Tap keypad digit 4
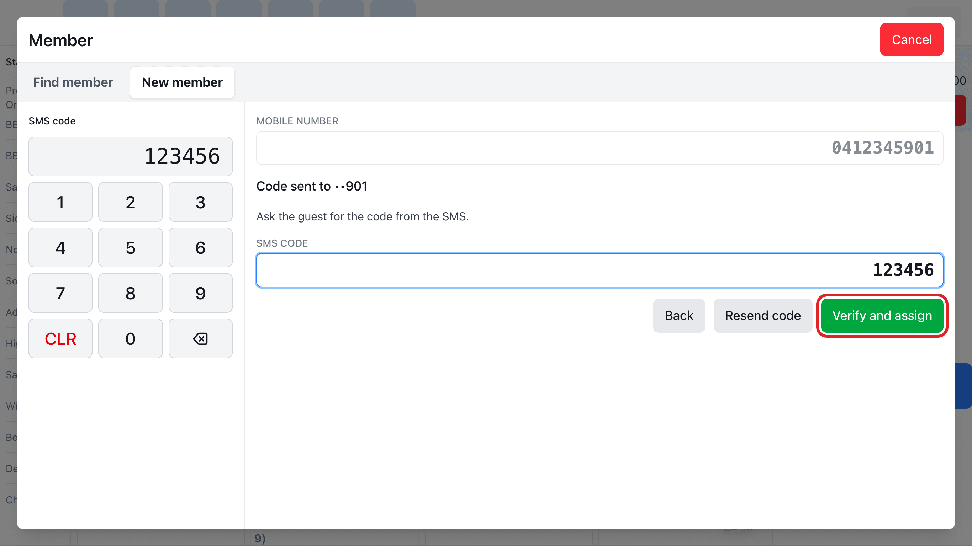The image size is (972, 546). (60, 247)
